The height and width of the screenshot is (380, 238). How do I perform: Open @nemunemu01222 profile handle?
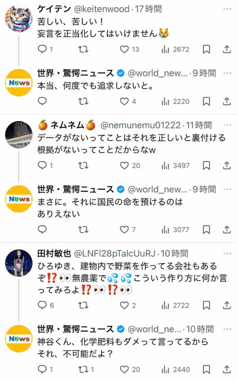pyautogui.click(x=140, y=125)
